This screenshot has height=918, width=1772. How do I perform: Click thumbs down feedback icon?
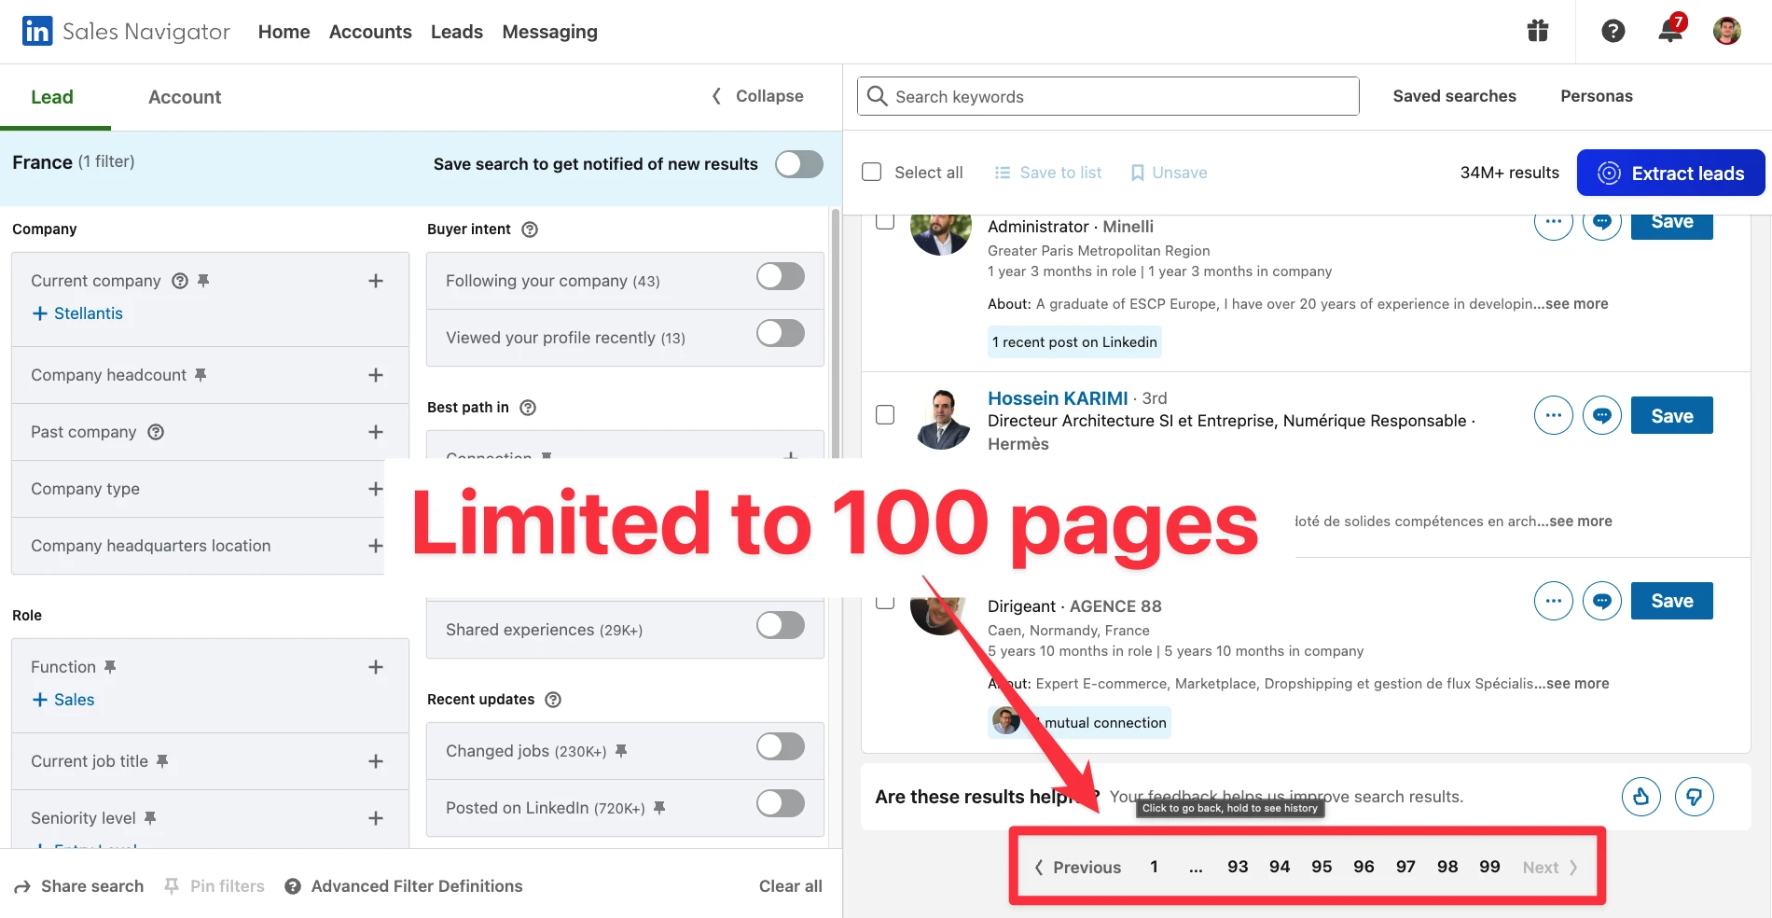(x=1695, y=797)
